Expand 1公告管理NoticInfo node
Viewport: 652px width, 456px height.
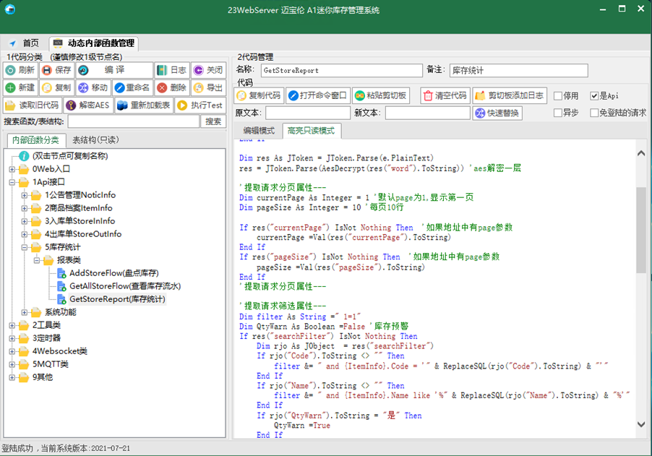[25, 195]
